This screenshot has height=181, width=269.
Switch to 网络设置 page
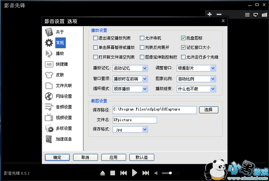[64, 96]
